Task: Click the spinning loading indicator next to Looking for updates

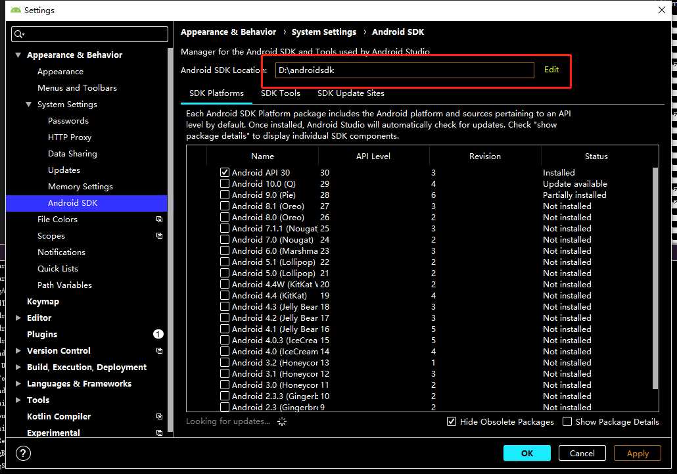Action: (282, 421)
